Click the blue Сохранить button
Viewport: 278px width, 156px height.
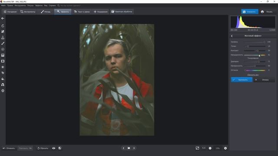(x=250, y=12)
